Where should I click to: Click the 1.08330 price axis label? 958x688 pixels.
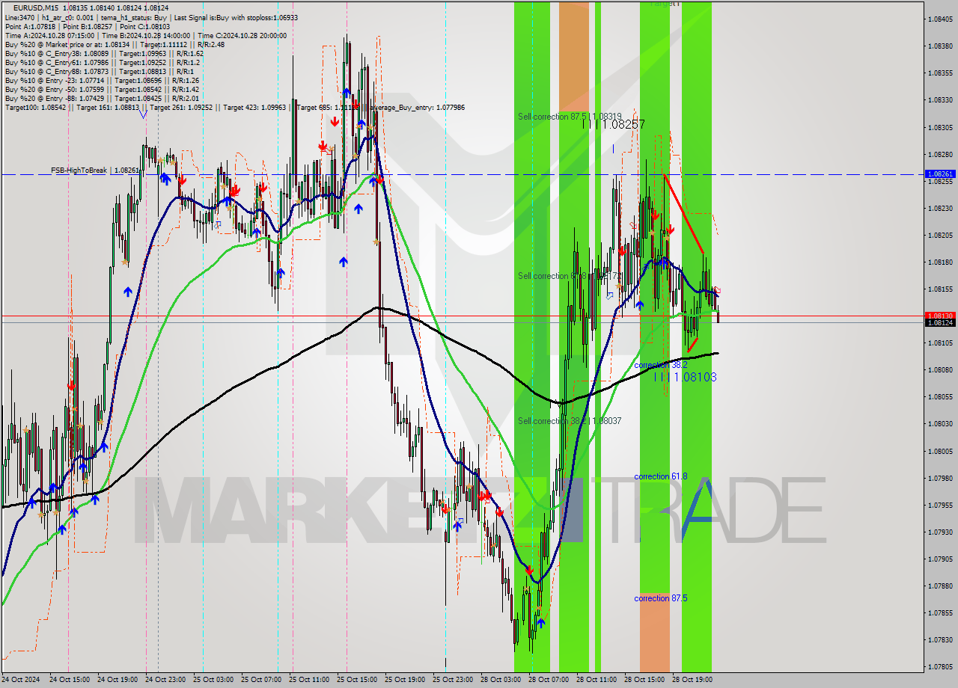pyautogui.click(x=941, y=100)
